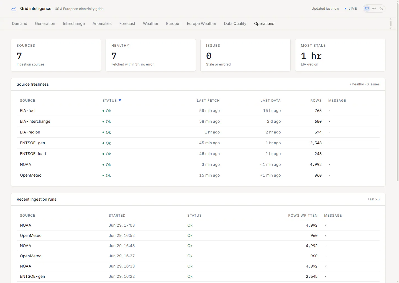The width and height of the screenshot is (399, 283).
Task: Select the dark theme moon icon
Action: tap(381, 9)
